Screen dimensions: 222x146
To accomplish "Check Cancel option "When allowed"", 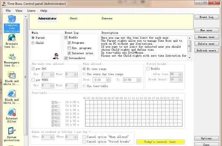I will (84, 137).
